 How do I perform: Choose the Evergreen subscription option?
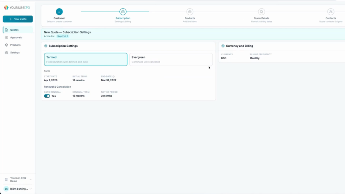coord(171,59)
